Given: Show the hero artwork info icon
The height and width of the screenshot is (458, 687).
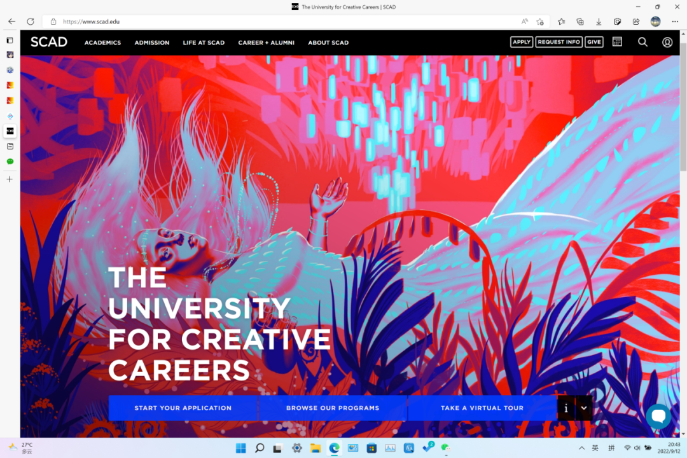Looking at the screenshot, I should point(566,408).
